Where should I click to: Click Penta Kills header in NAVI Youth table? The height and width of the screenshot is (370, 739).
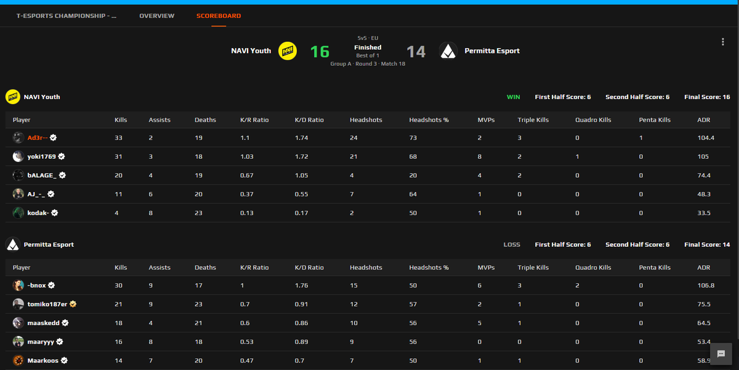655,119
